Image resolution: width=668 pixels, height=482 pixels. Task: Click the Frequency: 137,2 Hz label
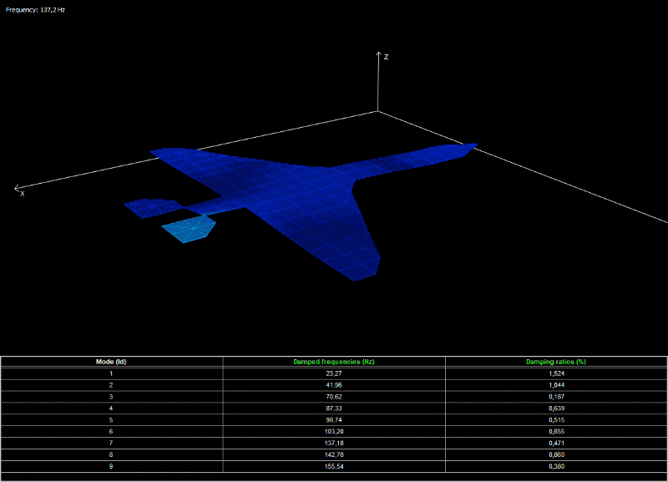tap(35, 10)
